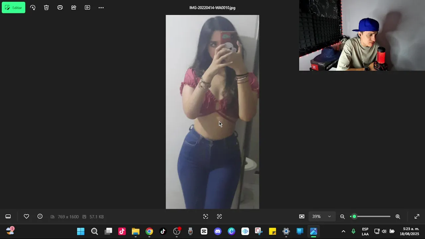Open Task View on the taskbar
The image size is (425, 239).
(x=108, y=231)
